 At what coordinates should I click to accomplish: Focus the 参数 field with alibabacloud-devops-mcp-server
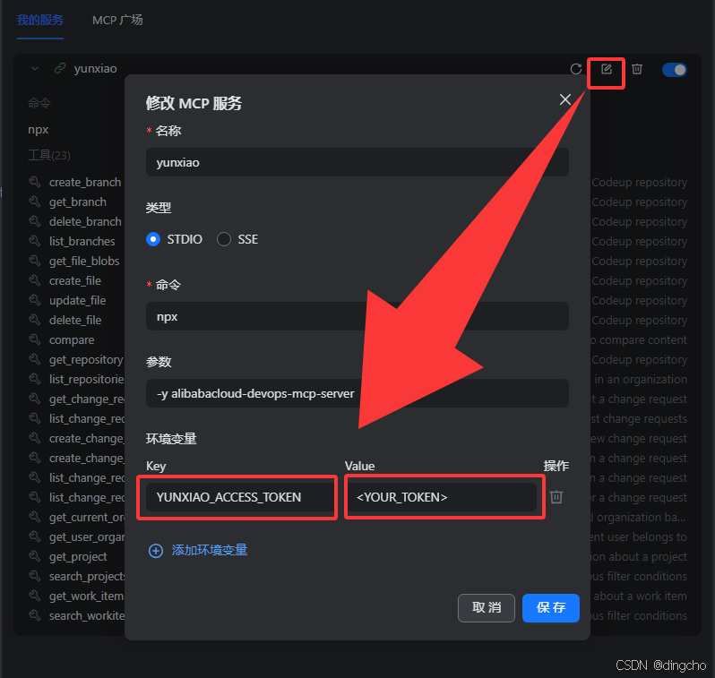point(357,393)
